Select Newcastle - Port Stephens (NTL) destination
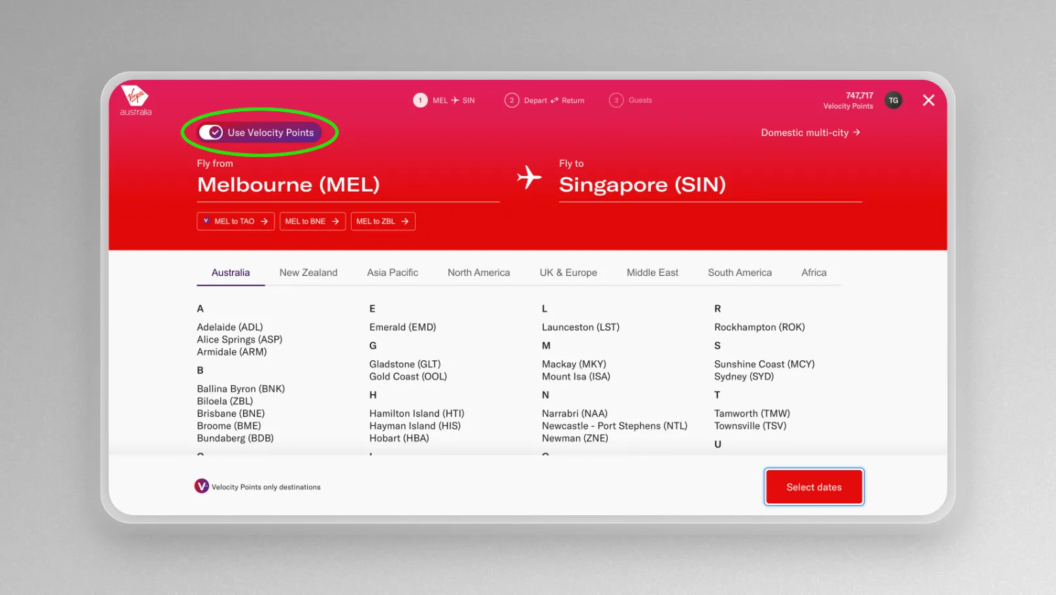Image resolution: width=1056 pixels, height=595 pixels. click(614, 426)
